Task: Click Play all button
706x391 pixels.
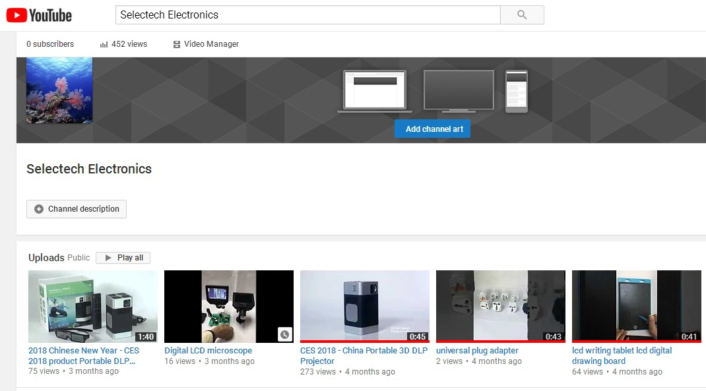Action: (x=123, y=258)
